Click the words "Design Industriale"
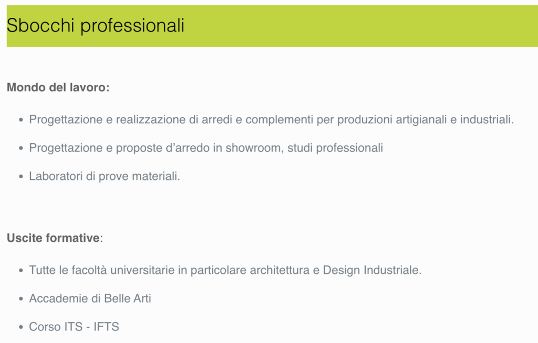 (x=371, y=271)
